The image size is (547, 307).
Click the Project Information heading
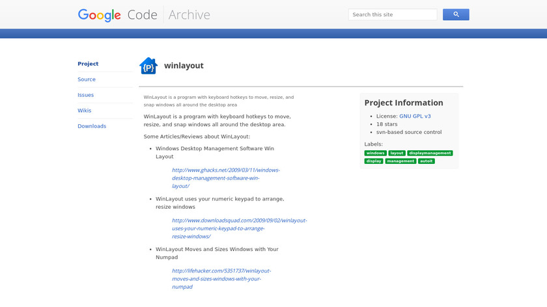pos(404,103)
